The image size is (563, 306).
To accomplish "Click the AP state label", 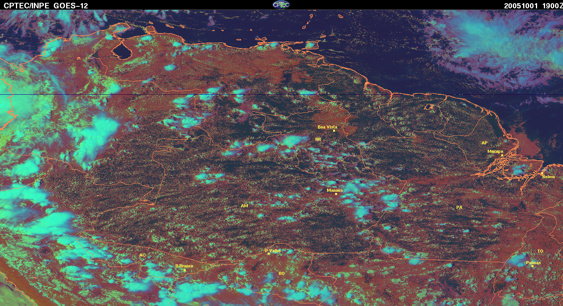I will tap(484, 142).
